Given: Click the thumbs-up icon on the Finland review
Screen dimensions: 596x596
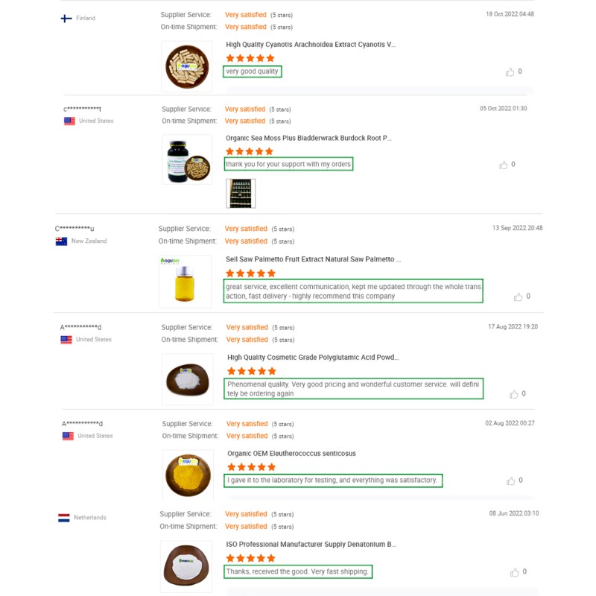Looking at the screenshot, I should point(510,72).
